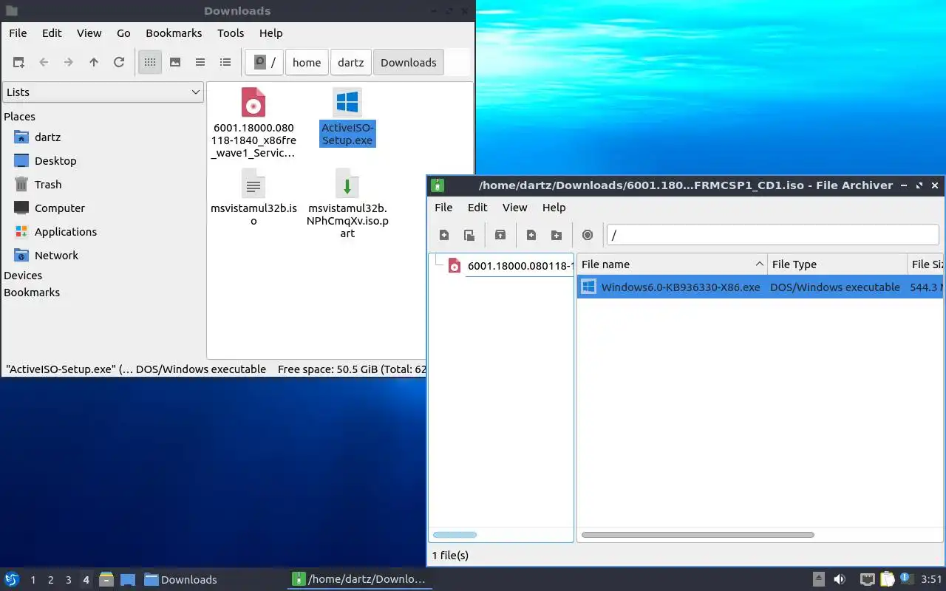
Task: Open the start menu on the taskbar
Action: coord(12,579)
